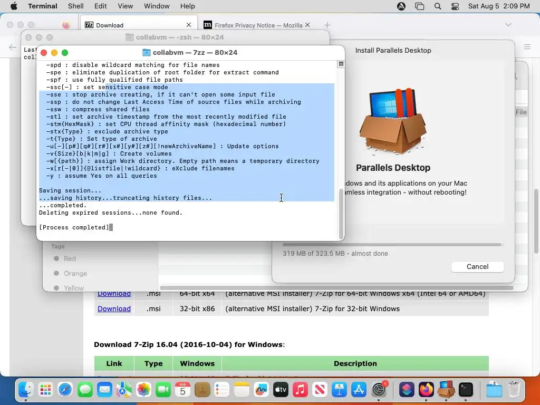The image size is (540, 405).
Task: Switch to the 7-Zip Download tab
Action: (x=139, y=25)
